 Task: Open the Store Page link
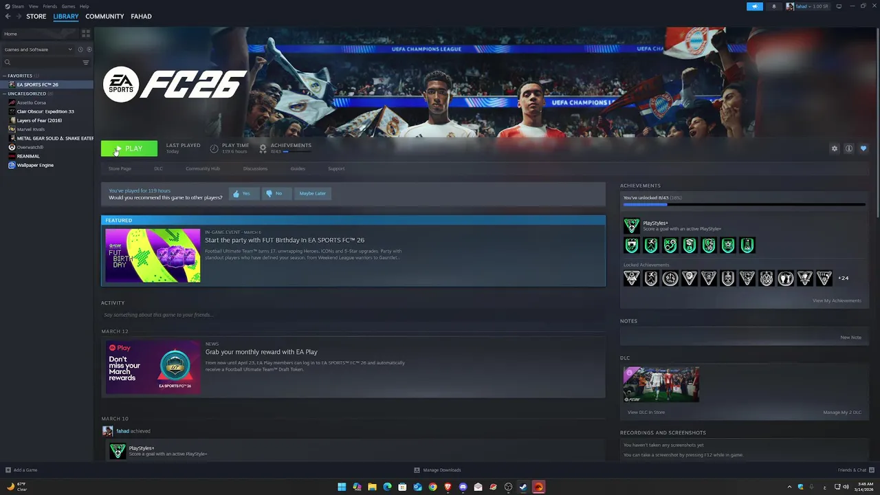tap(120, 168)
